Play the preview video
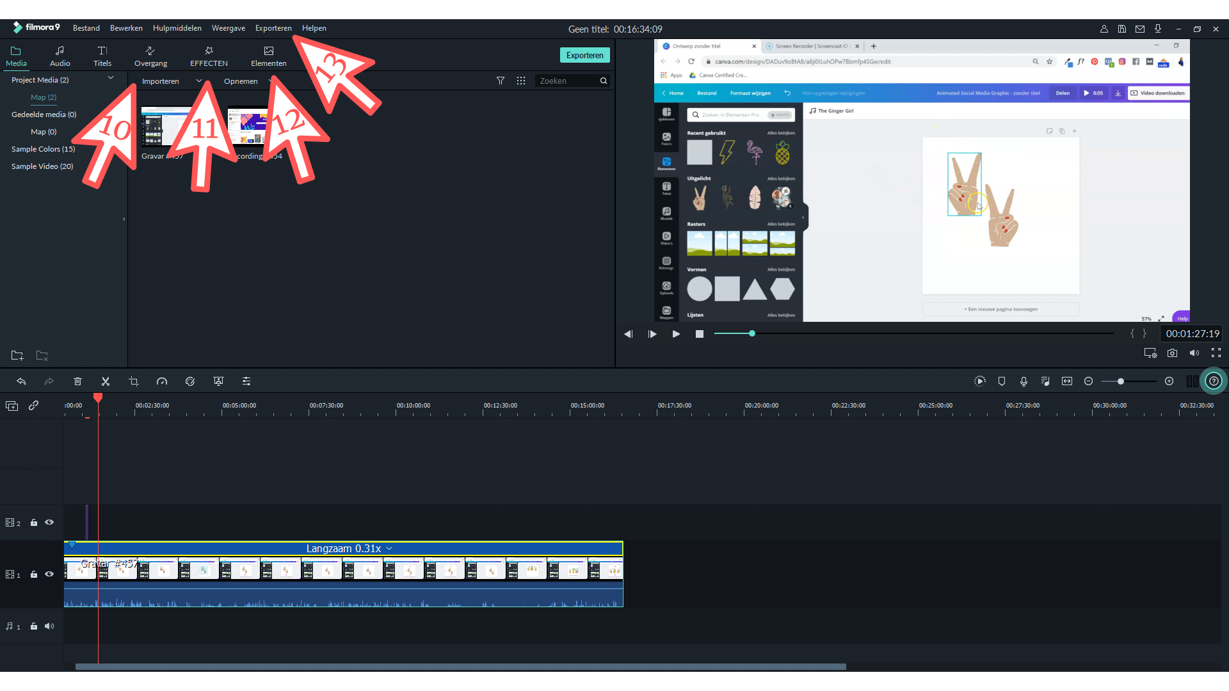Image resolution: width=1229 pixels, height=691 pixels. pyautogui.click(x=676, y=334)
